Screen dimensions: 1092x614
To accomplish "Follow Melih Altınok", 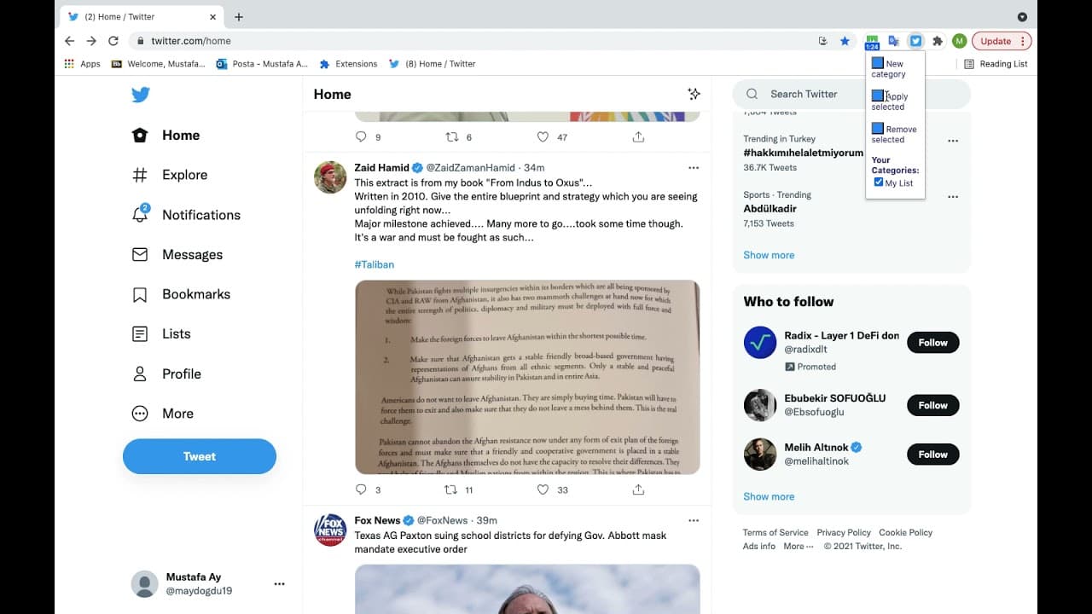I will pos(933,455).
